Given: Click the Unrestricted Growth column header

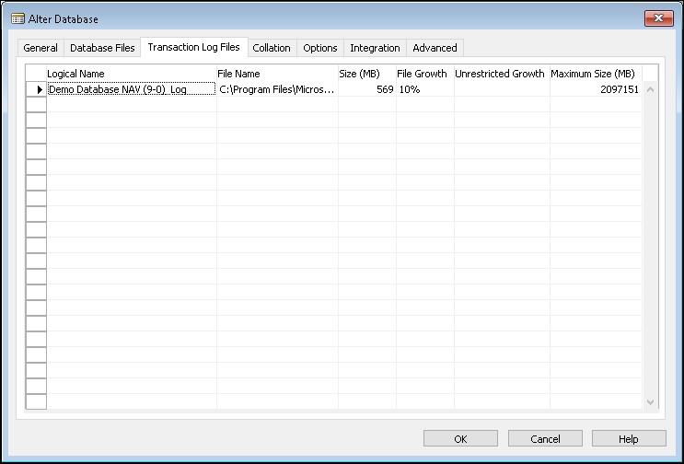Looking at the screenshot, I should point(502,74).
